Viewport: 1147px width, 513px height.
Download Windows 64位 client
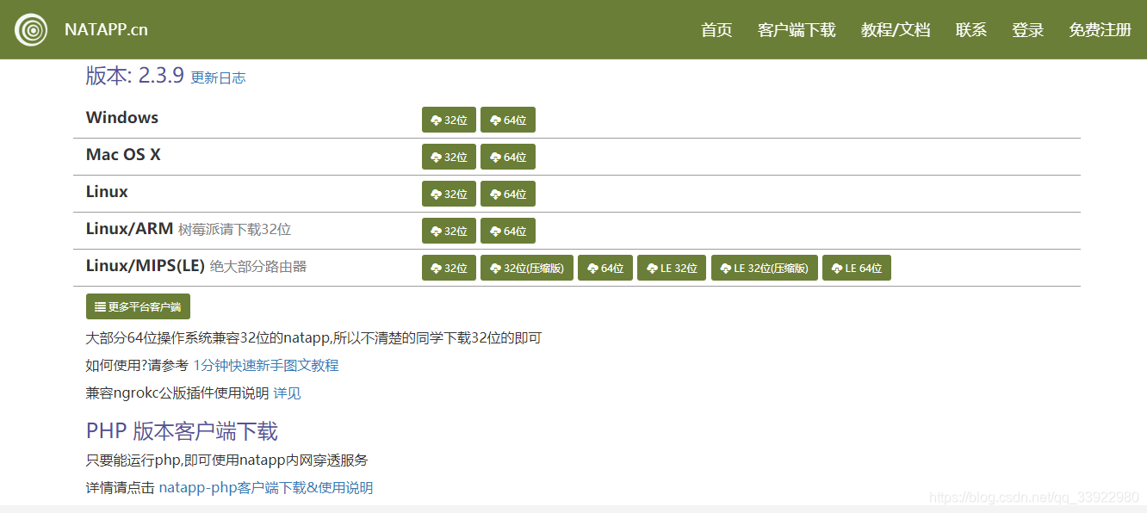[x=508, y=120]
